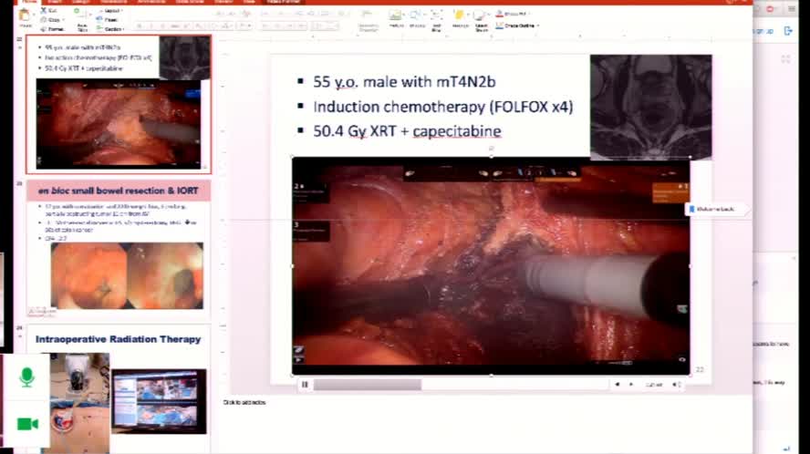
Task: Click the '55 y.o. male with mT4N2b' bullet
Action: pyautogui.click(x=404, y=82)
